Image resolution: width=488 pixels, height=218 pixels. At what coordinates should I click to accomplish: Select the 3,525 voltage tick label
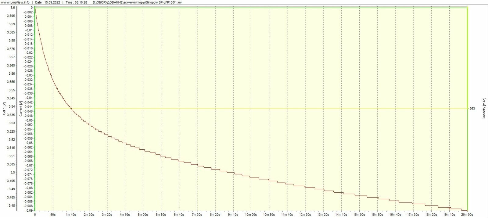11,131
